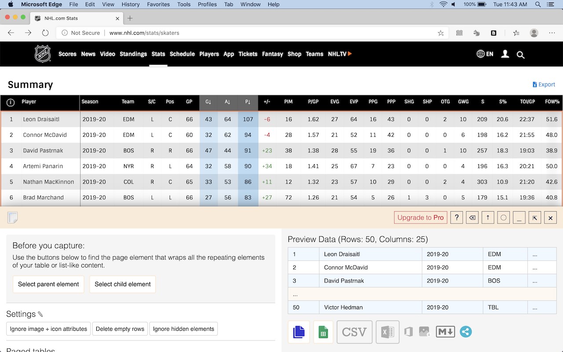
Task: Edit Settings with the pencil icon
Action: [40, 314]
